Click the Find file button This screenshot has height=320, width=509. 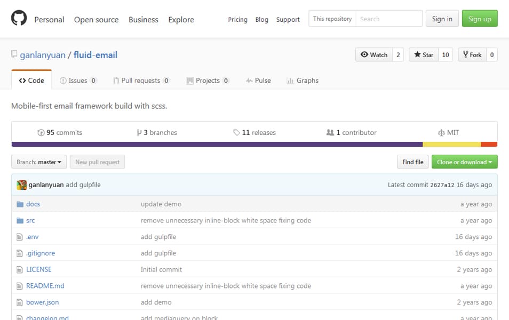point(412,162)
